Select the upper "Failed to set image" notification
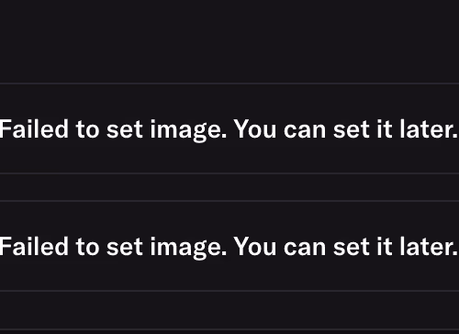This screenshot has height=334, width=459. [x=229, y=128]
